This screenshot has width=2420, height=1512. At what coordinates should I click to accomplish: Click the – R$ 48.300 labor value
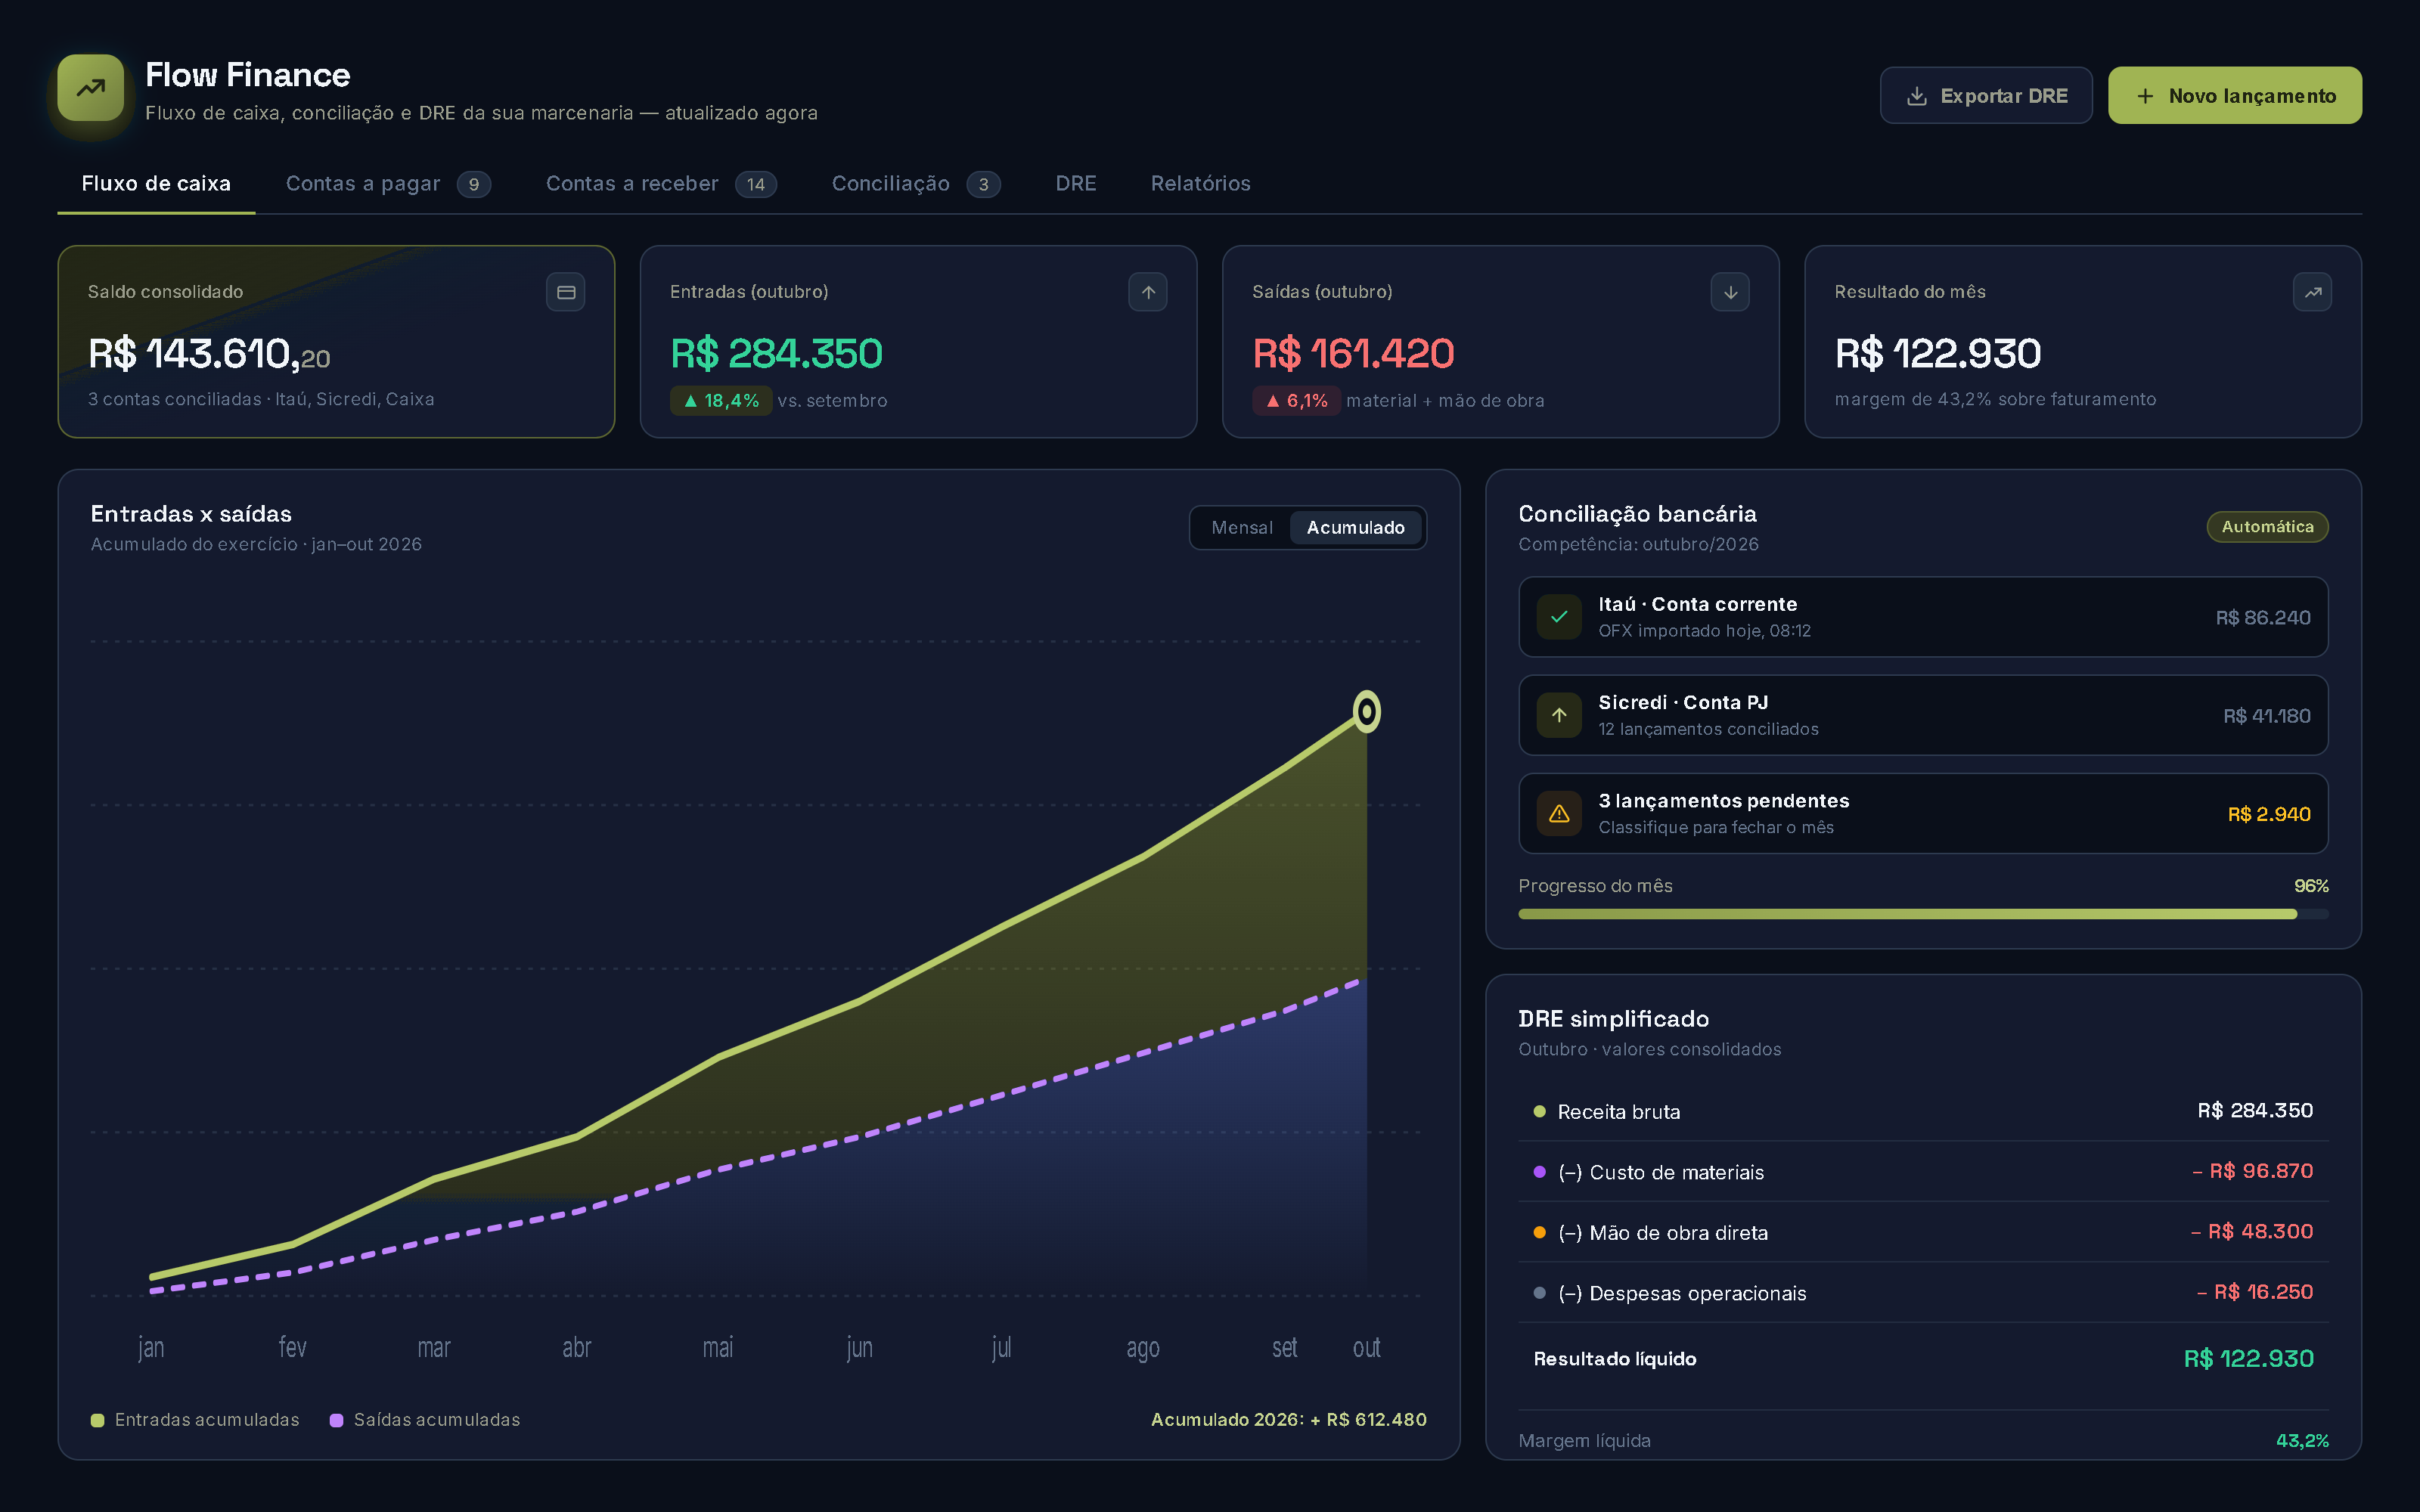pos(2251,1232)
